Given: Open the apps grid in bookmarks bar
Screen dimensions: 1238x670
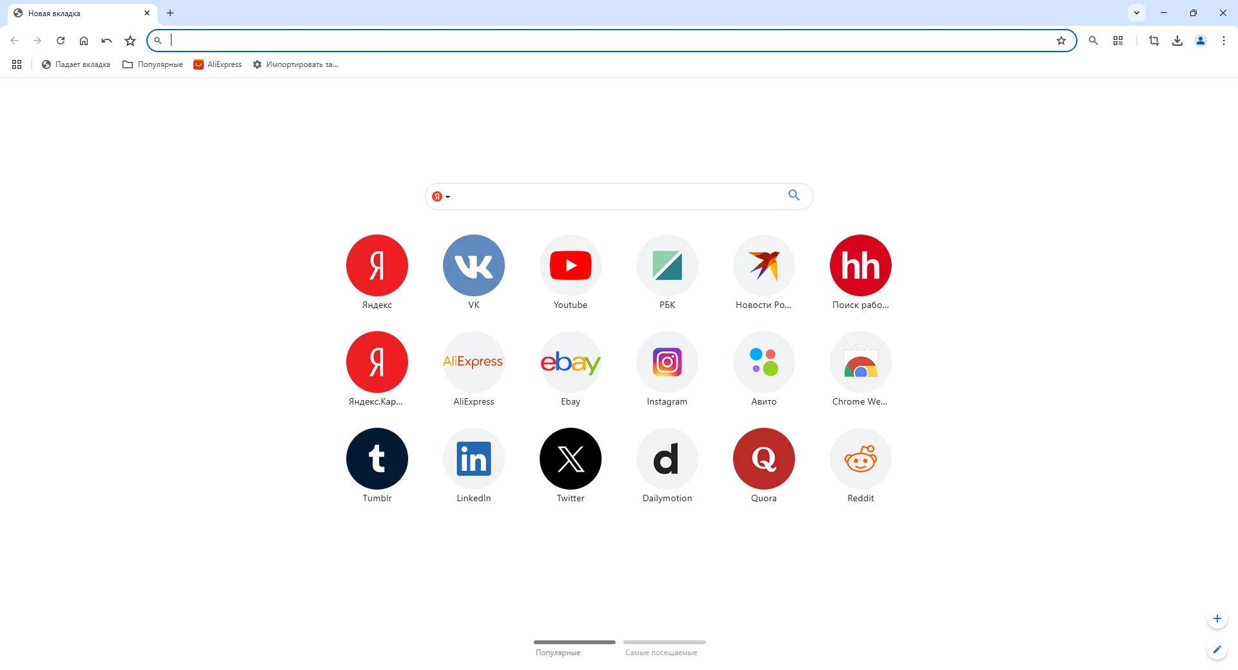Looking at the screenshot, I should (x=17, y=64).
